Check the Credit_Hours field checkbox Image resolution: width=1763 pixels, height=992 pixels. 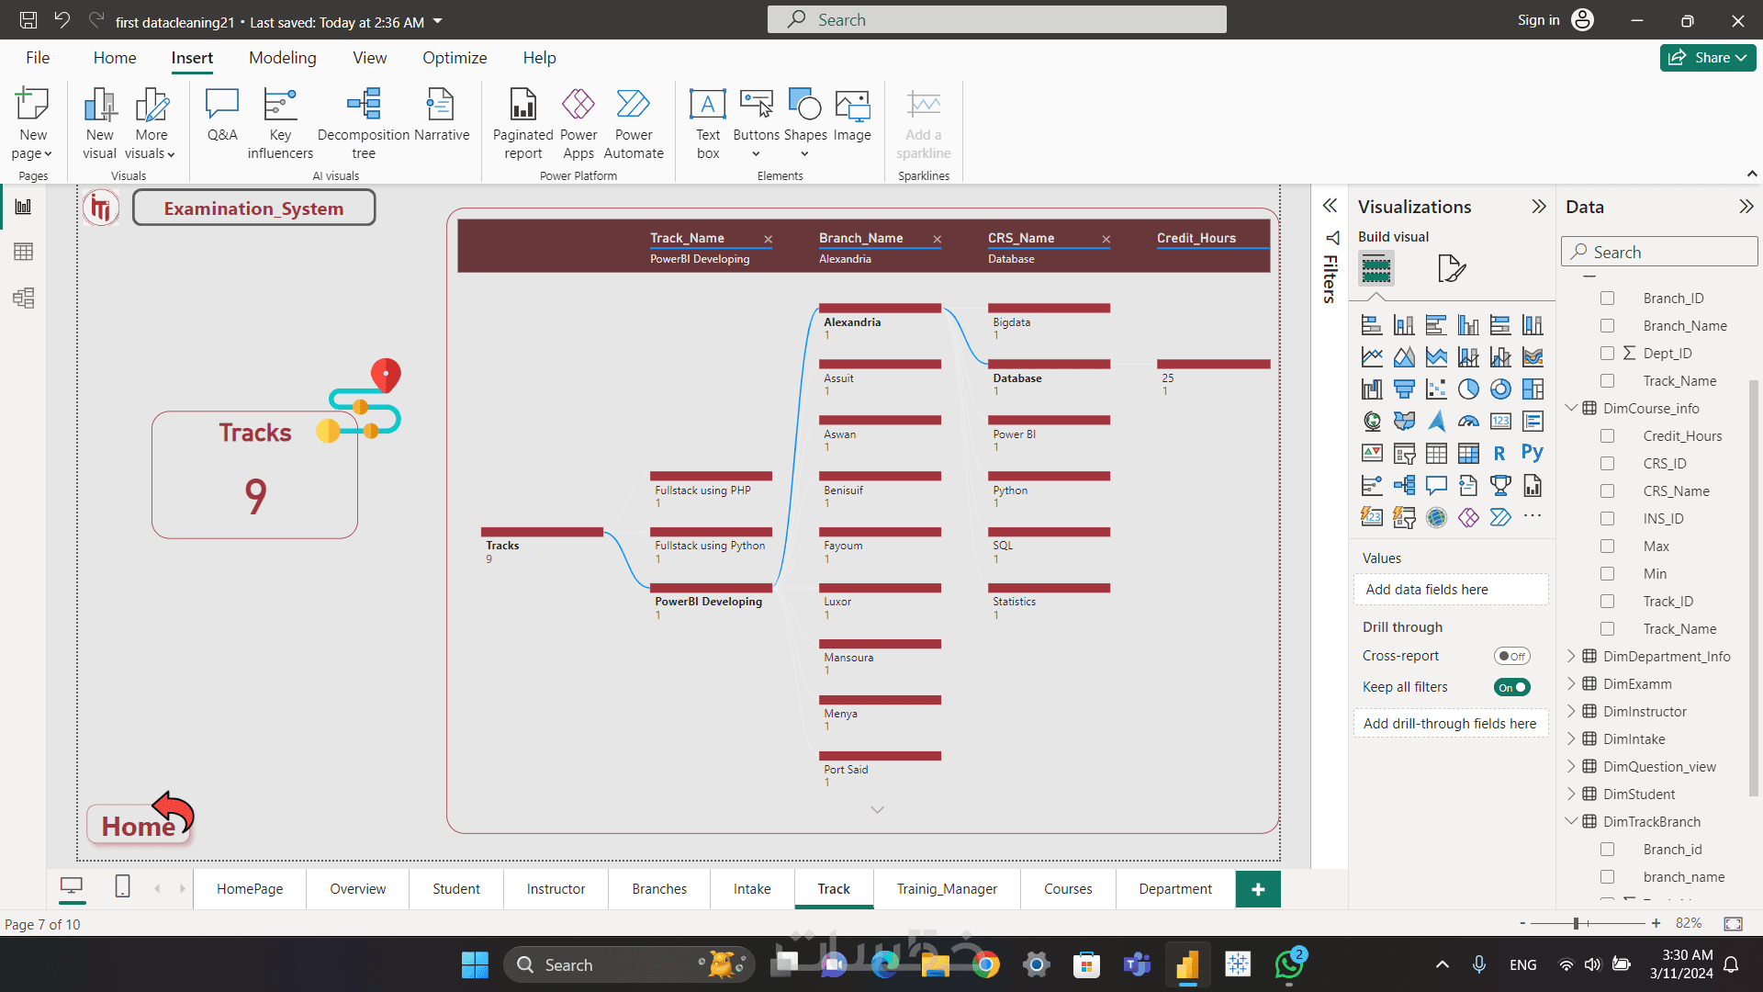pos(1607,436)
